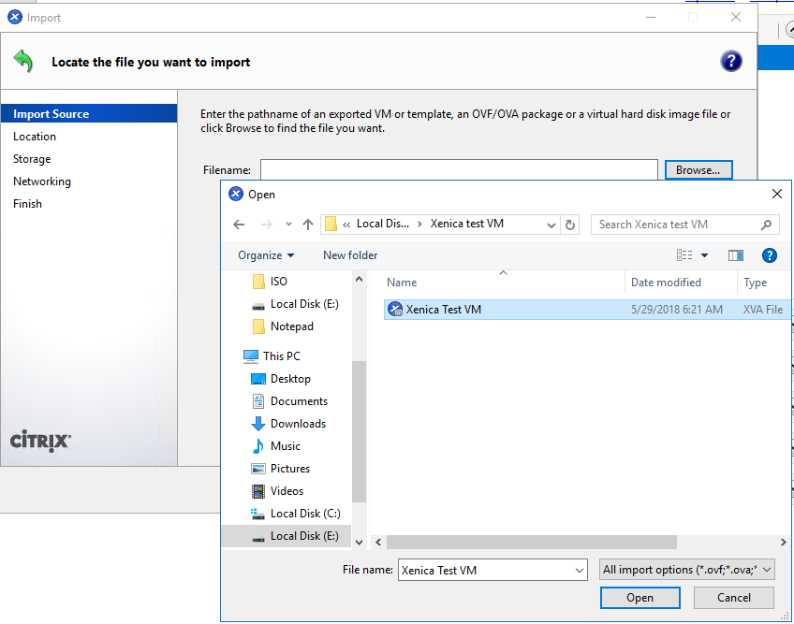Click the Open button to confirm file
This screenshot has height=624, width=794.
tap(640, 598)
